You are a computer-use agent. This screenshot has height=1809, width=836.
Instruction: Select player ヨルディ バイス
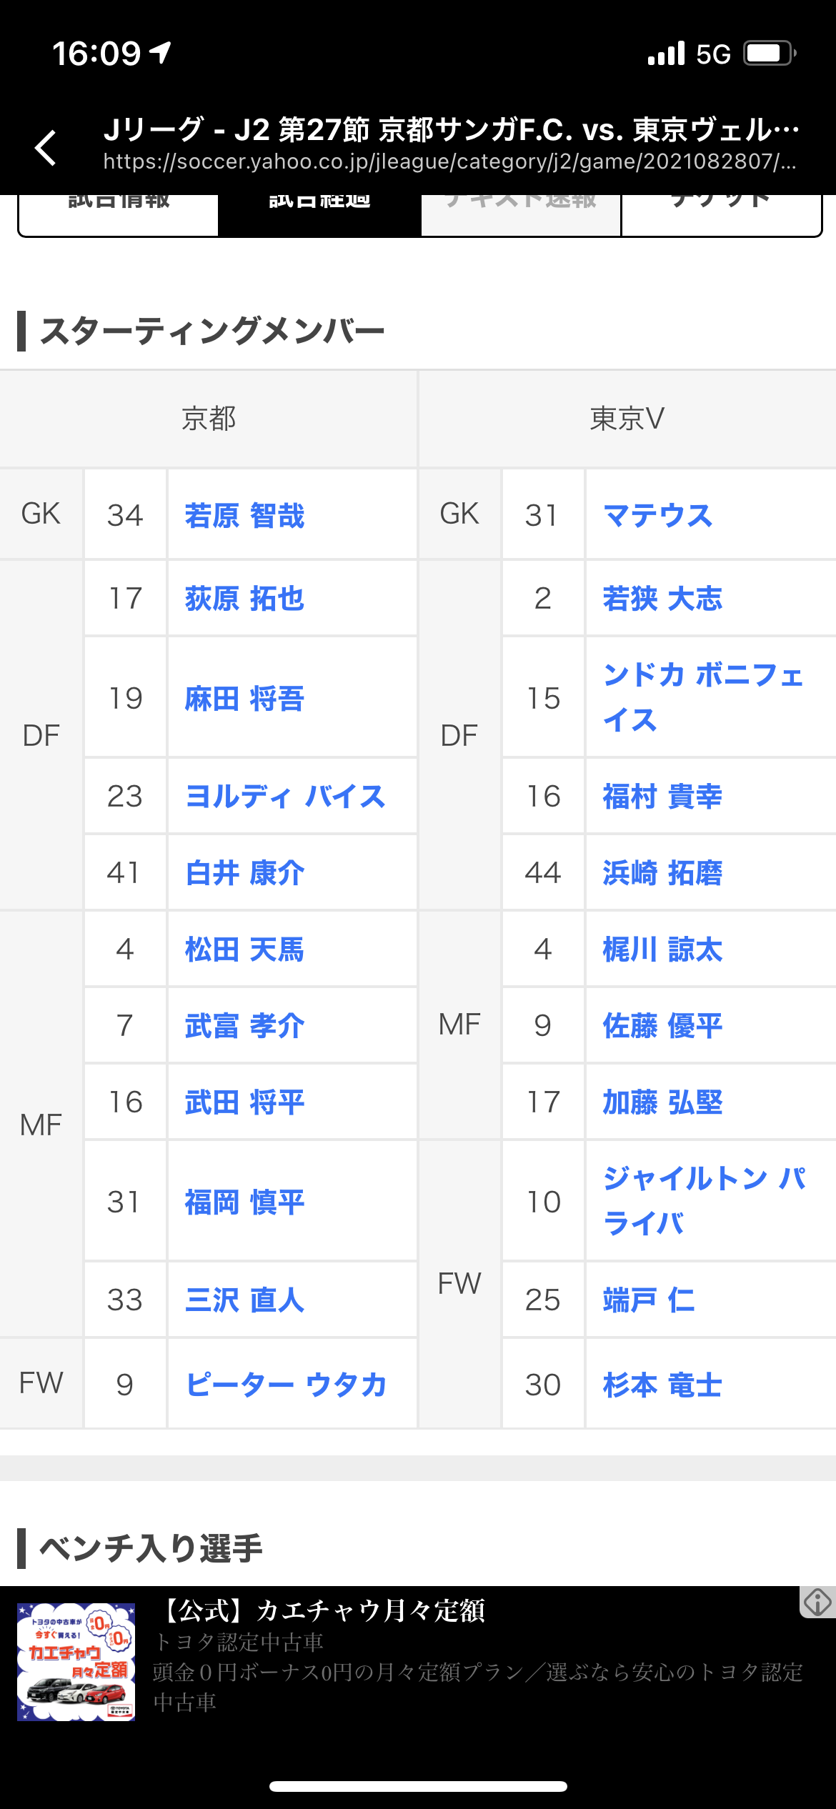coord(285,796)
